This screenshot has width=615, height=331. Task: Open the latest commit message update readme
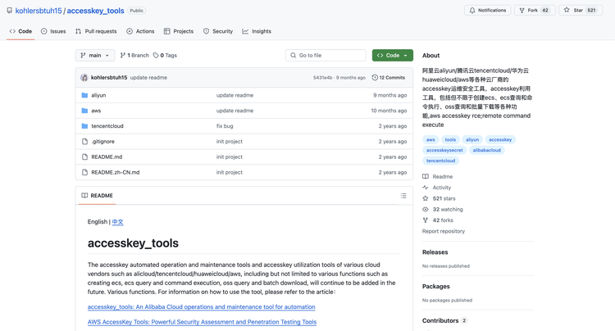click(148, 78)
